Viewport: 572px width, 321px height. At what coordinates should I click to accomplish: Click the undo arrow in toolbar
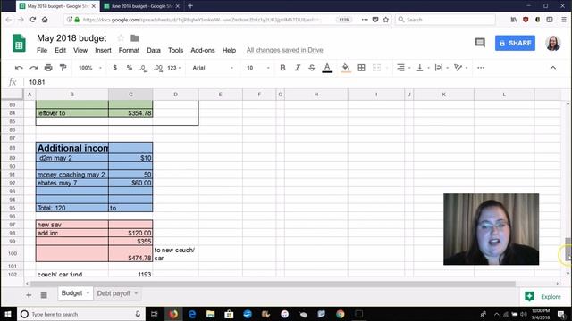point(19,68)
